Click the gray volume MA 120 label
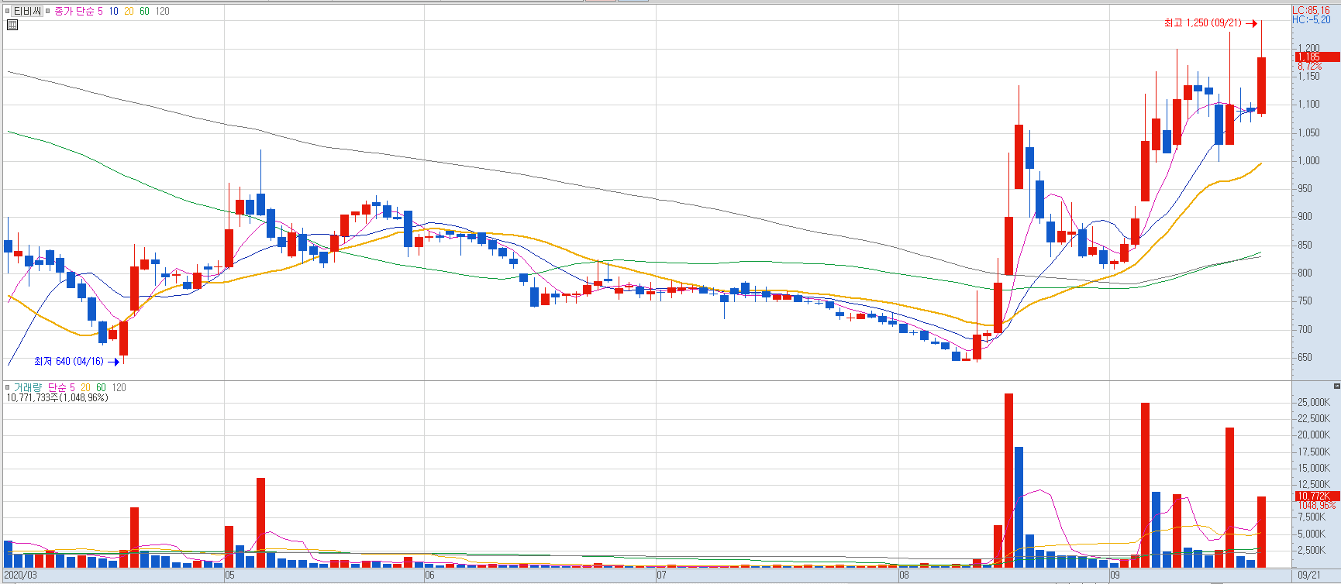 119,387
